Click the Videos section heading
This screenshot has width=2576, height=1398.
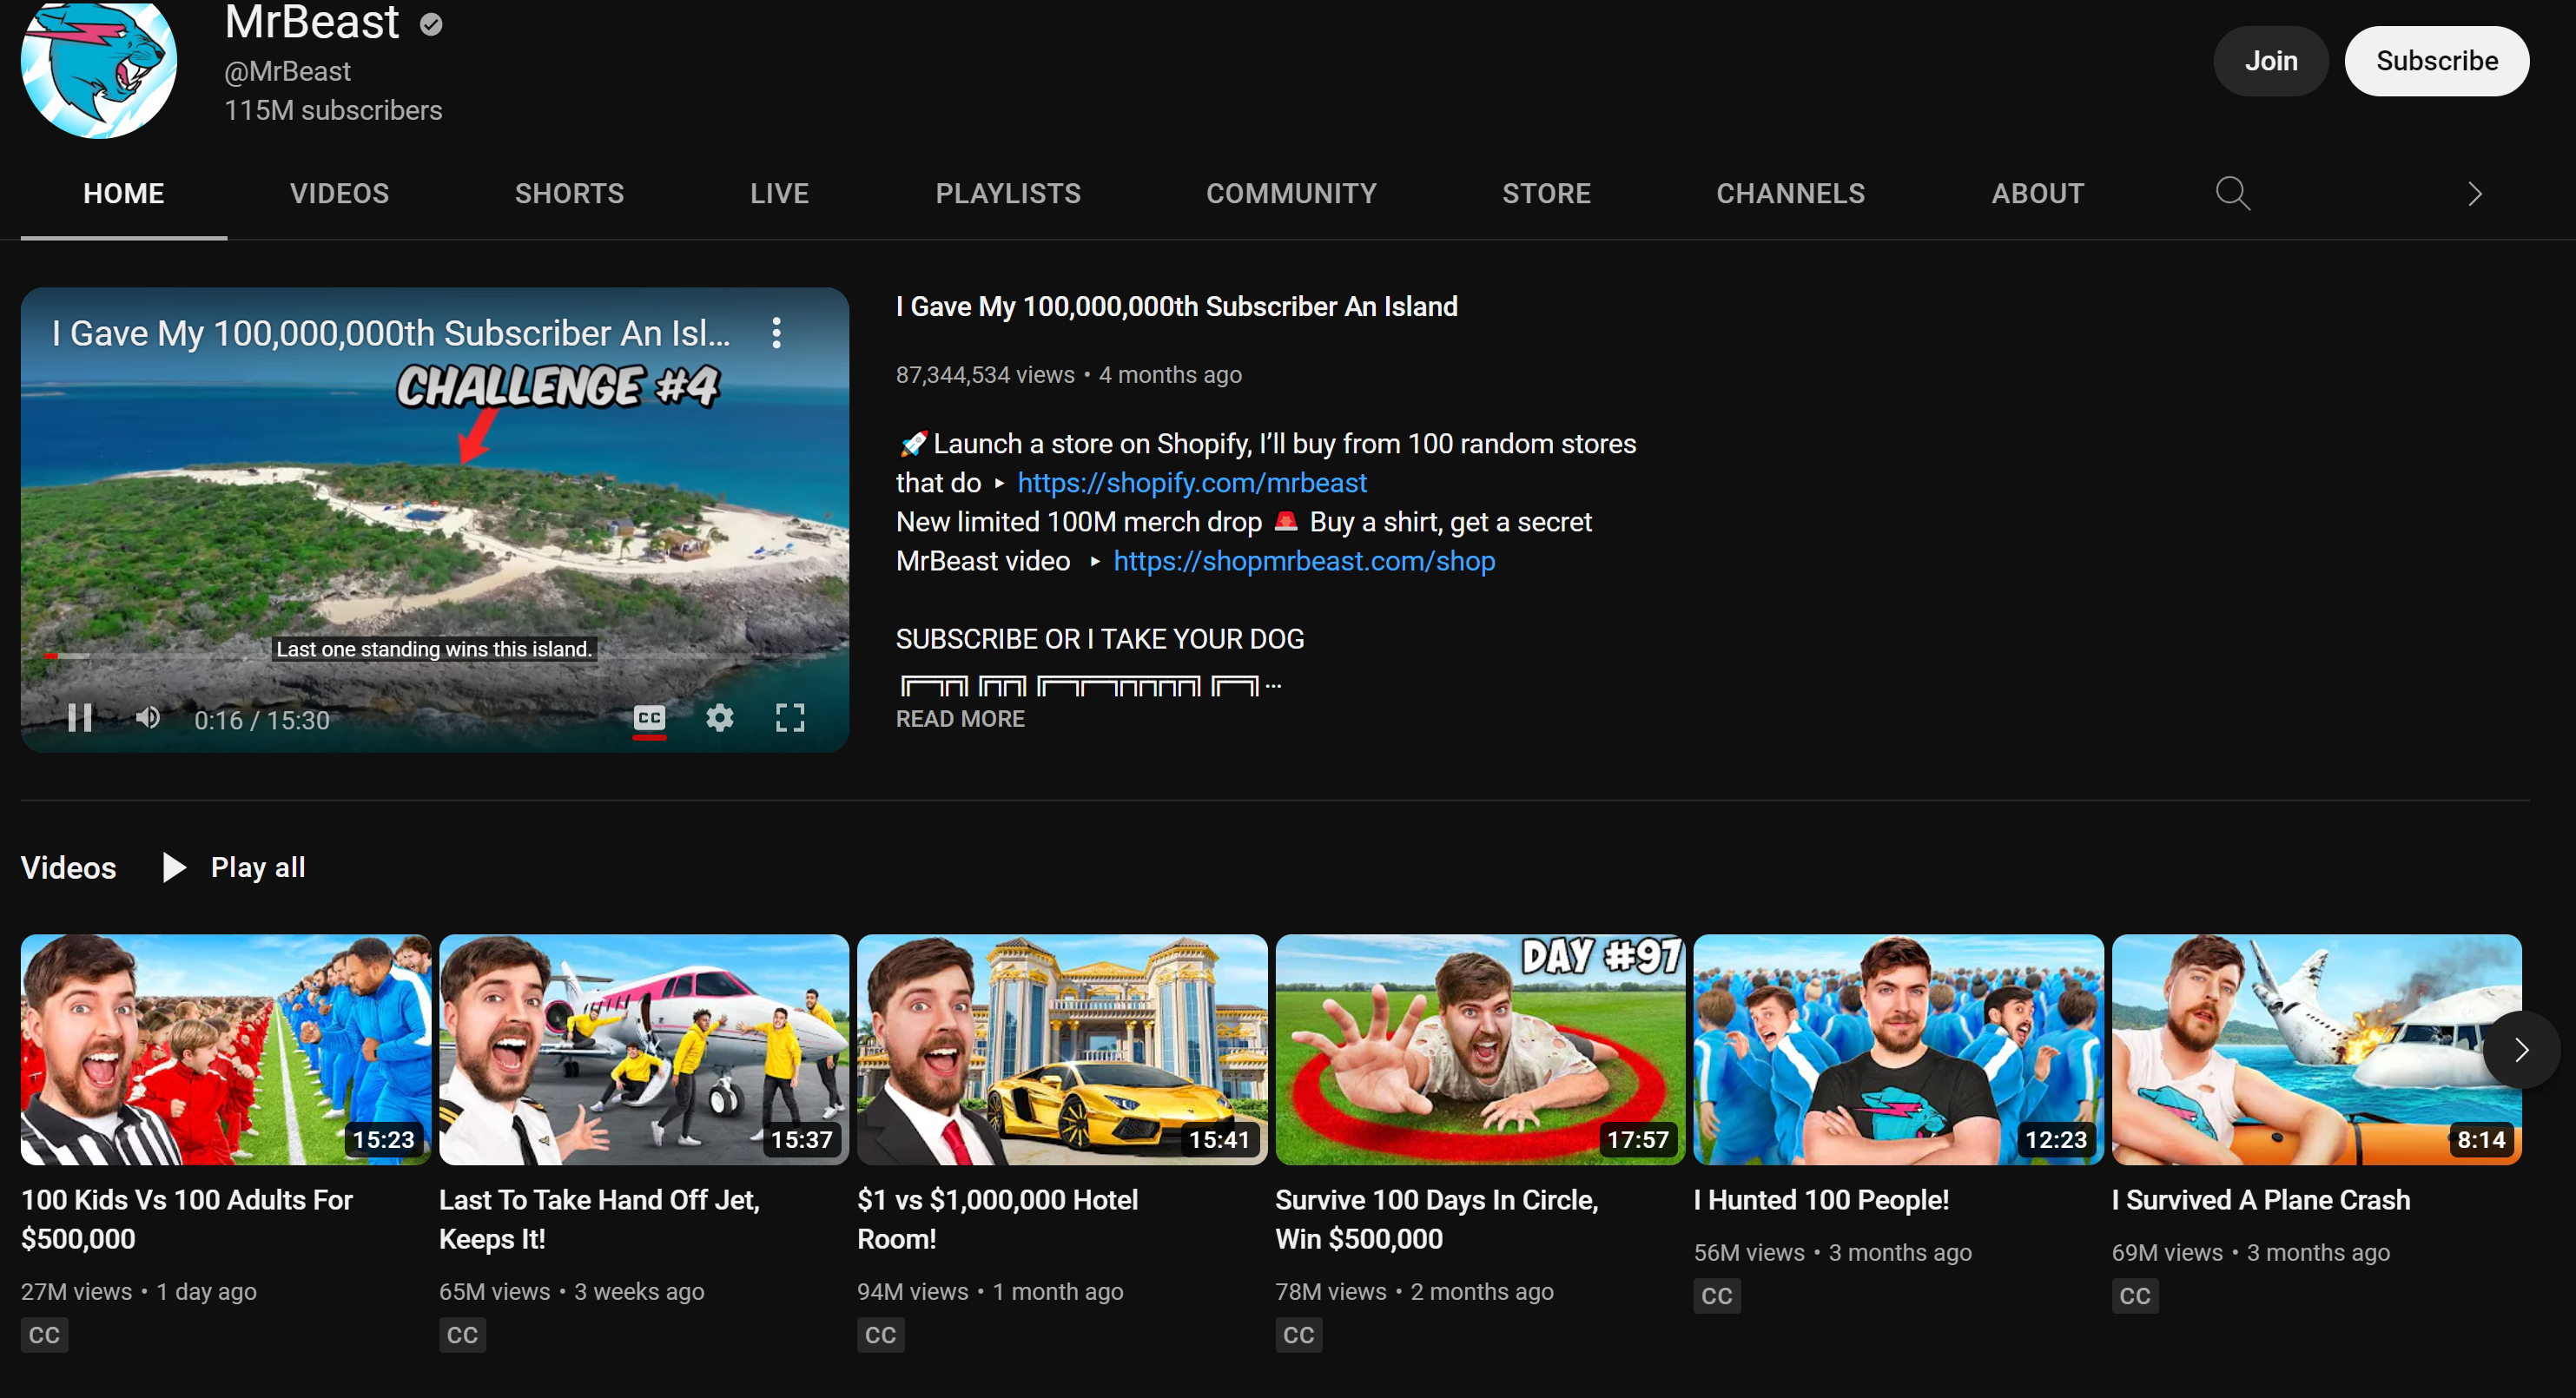[x=69, y=867]
